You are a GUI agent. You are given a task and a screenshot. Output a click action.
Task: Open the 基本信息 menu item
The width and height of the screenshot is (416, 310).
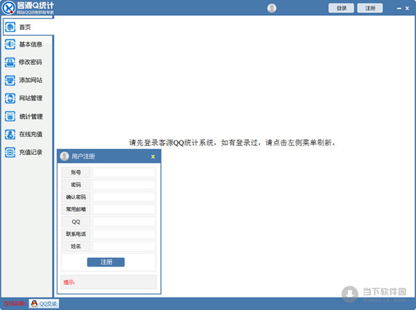coord(27,44)
